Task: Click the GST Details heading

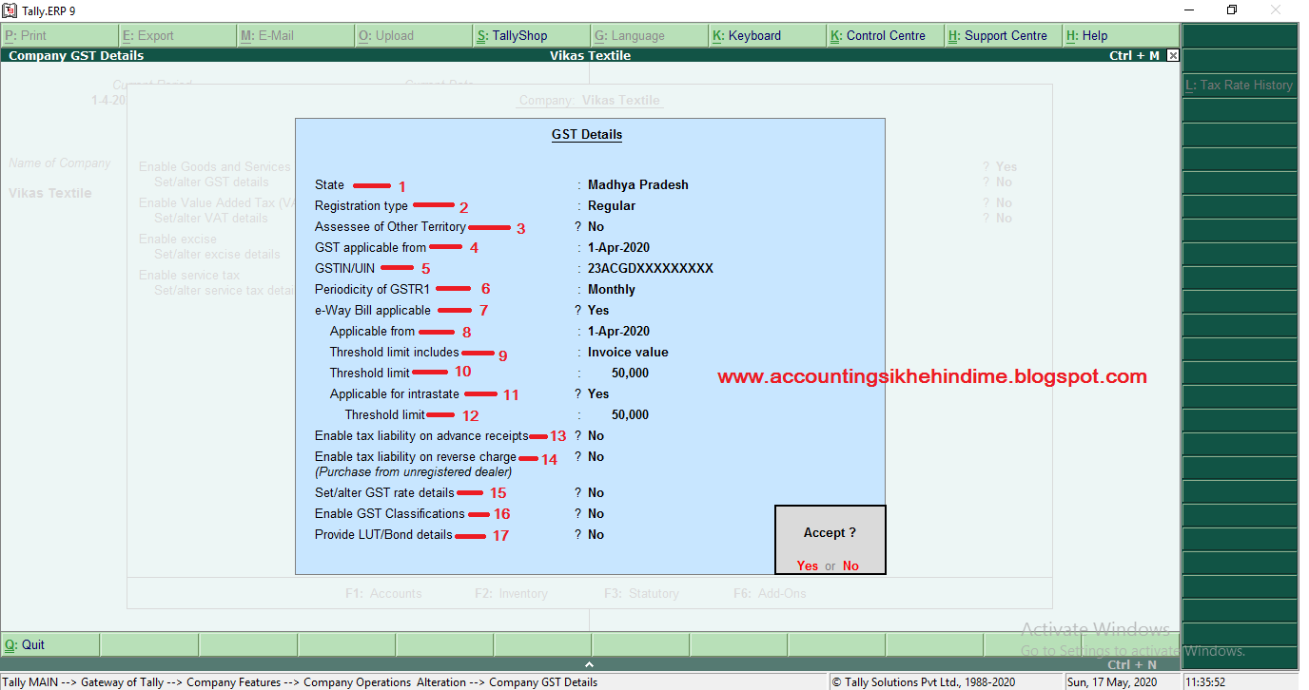Action: point(587,135)
